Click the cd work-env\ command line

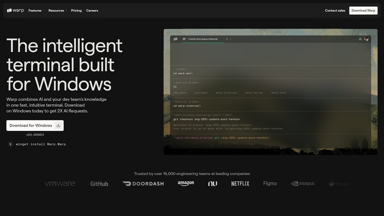click(183, 73)
